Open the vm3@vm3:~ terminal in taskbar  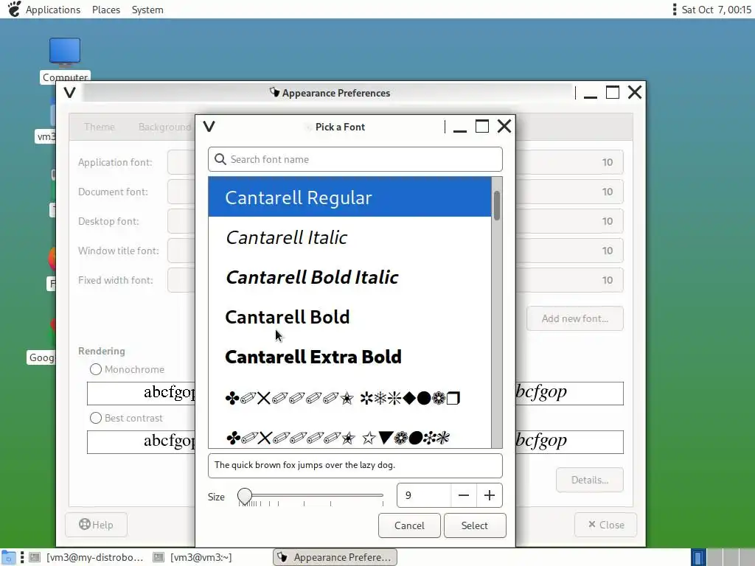pos(192,557)
